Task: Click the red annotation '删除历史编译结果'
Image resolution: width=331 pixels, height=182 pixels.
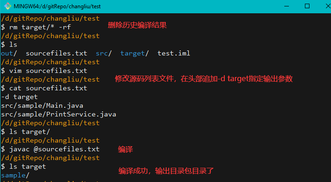Action: [x=137, y=25]
